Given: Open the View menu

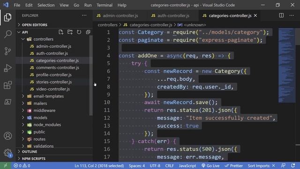Looking at the screenshot, I should [64, 5].
